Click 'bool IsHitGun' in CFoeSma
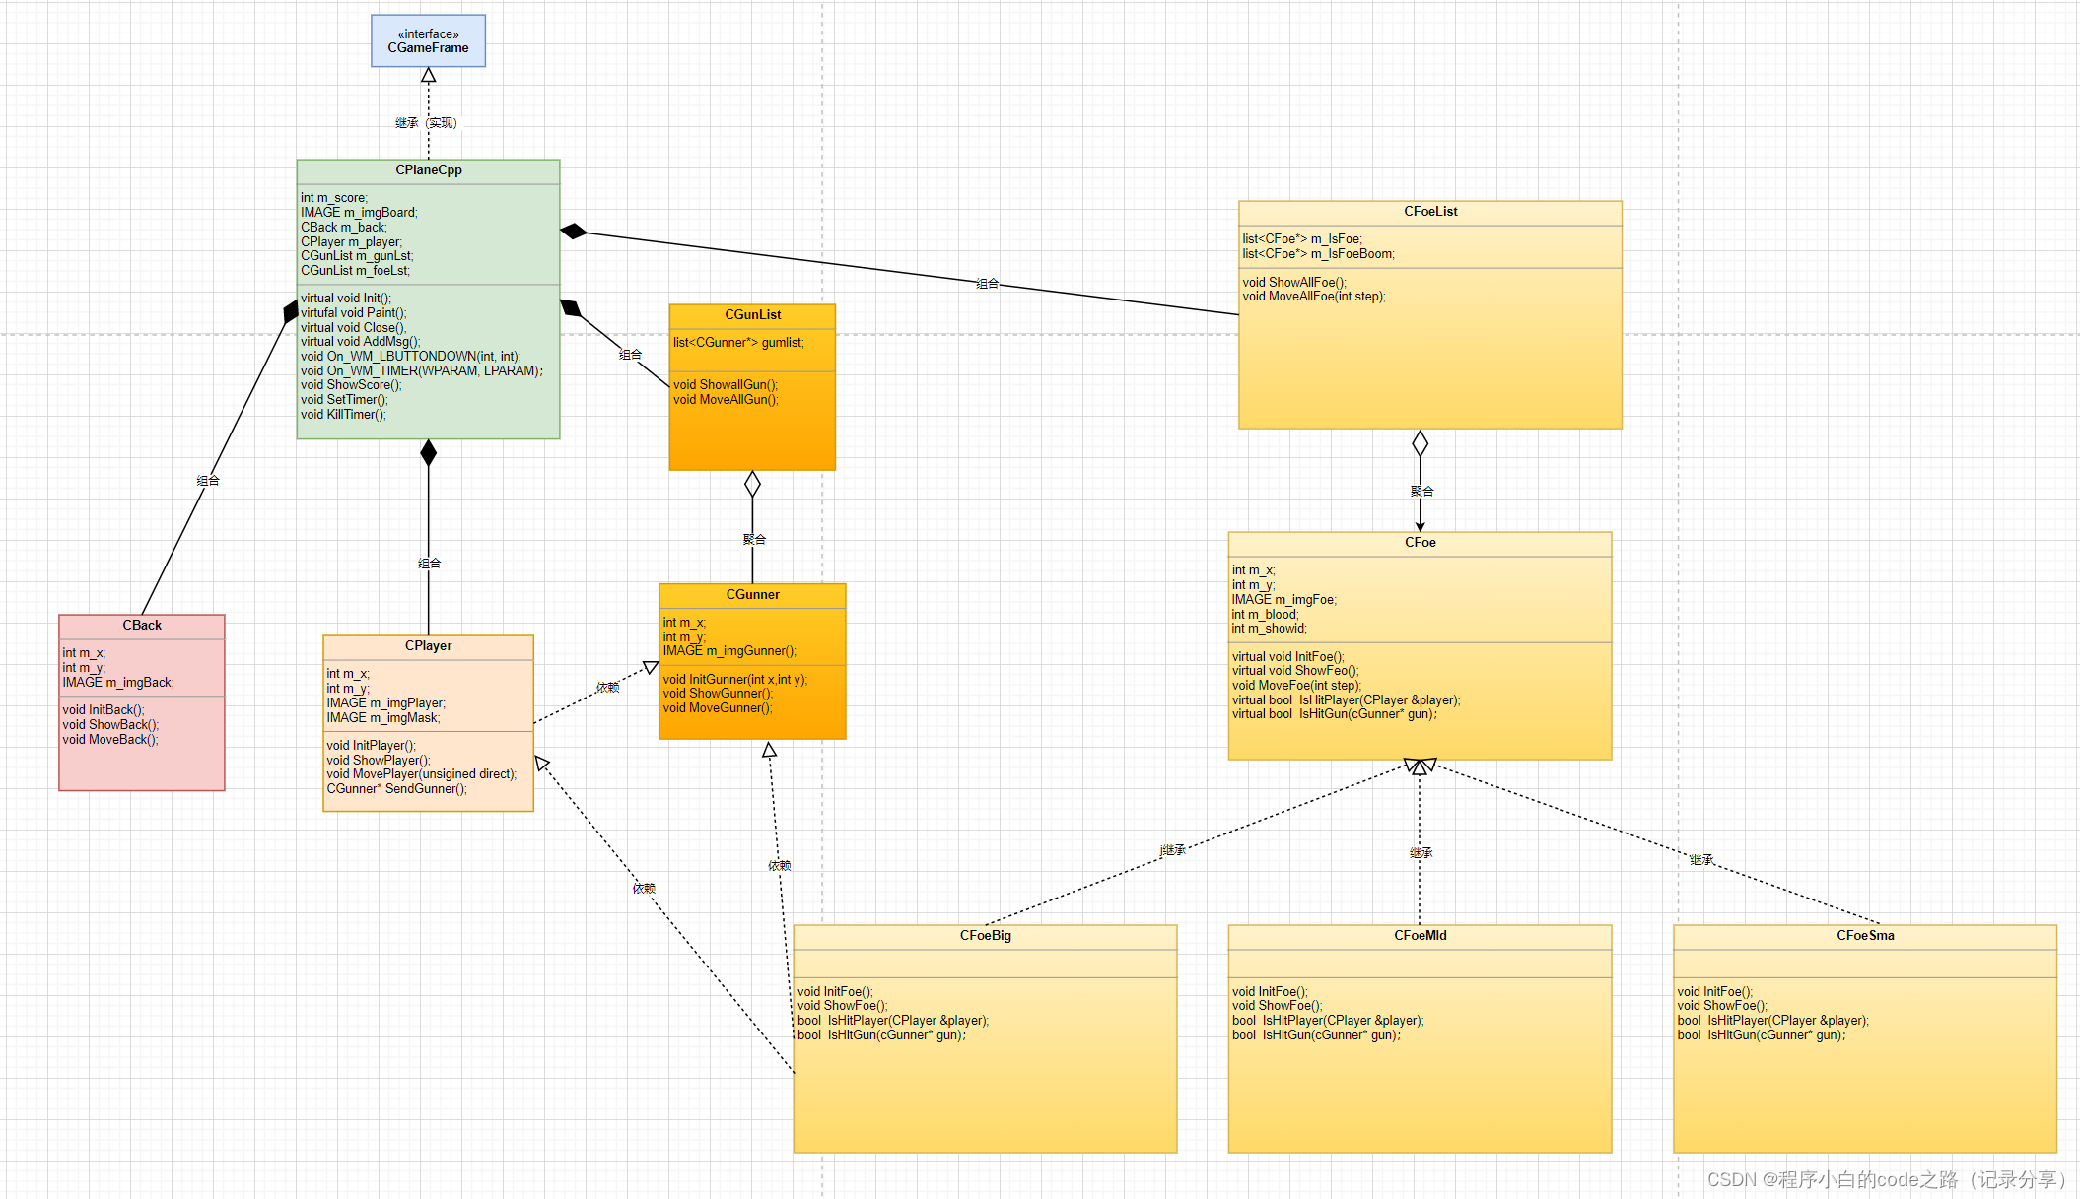This screenshot has height=1199, width=2080. [1761, 1034]
